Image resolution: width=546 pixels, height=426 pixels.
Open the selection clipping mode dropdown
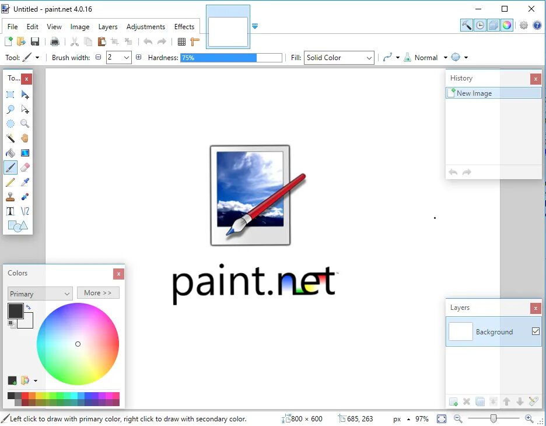466,57
